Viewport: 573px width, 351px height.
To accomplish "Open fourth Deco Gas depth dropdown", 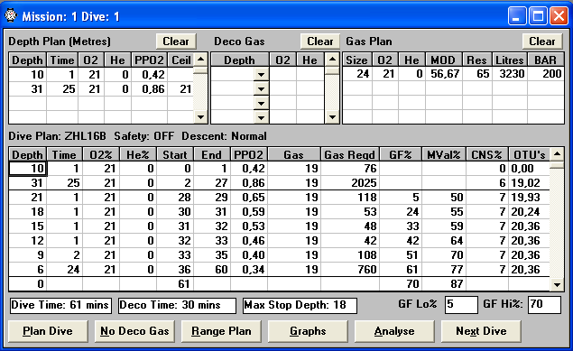I will pos(261,117).
